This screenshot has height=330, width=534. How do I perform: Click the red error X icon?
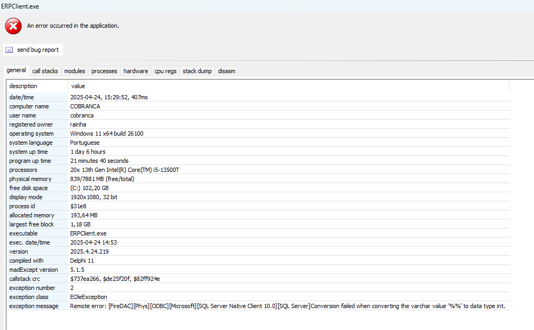13,26
